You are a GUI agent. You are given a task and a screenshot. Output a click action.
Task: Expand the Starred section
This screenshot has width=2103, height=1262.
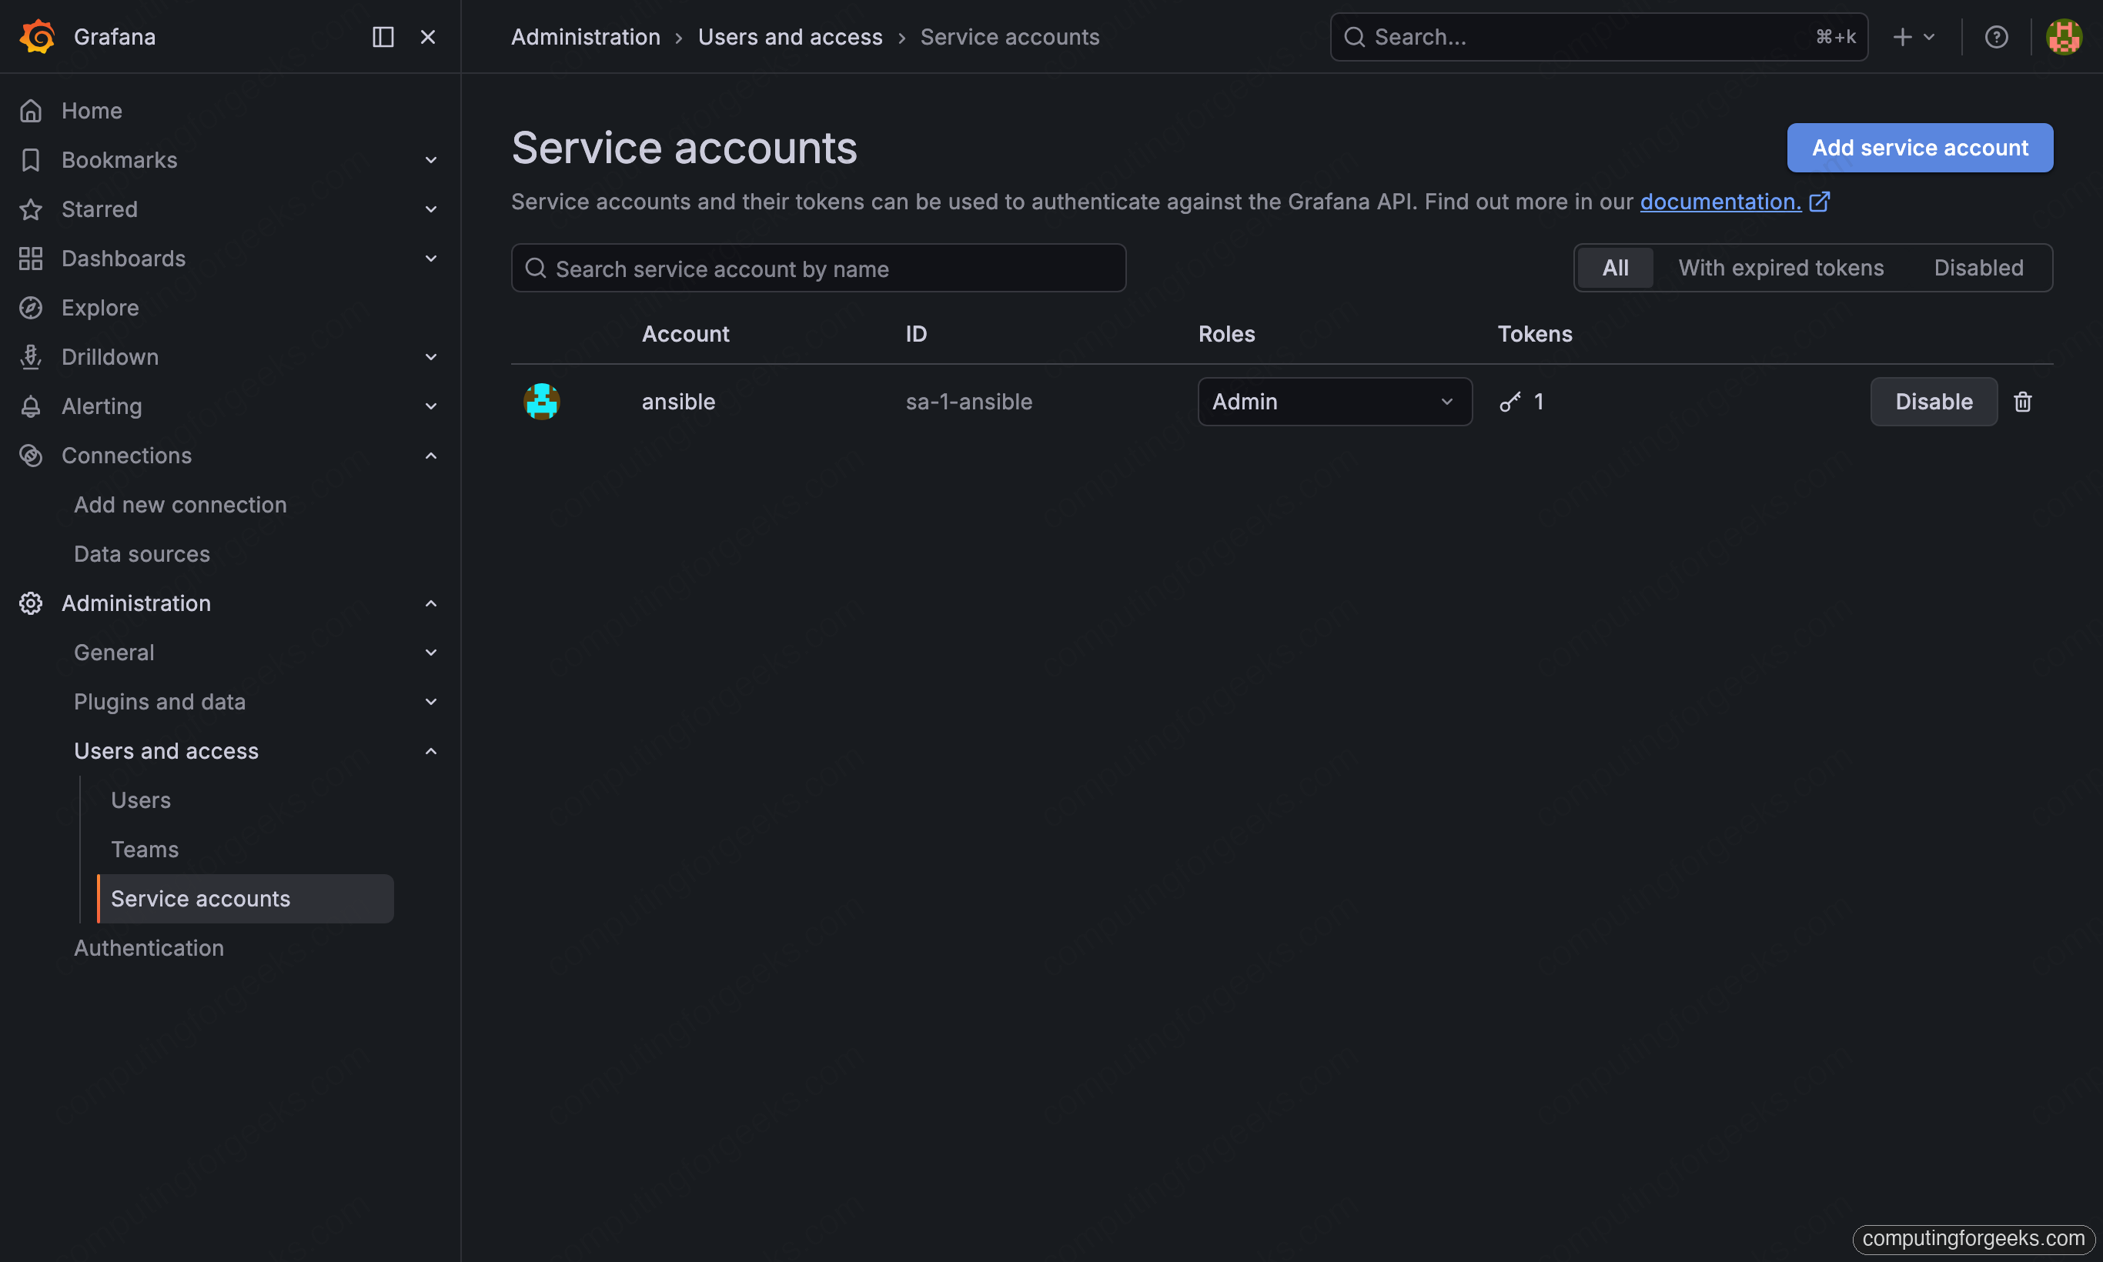pyautogui.click(x=431, y=209)
